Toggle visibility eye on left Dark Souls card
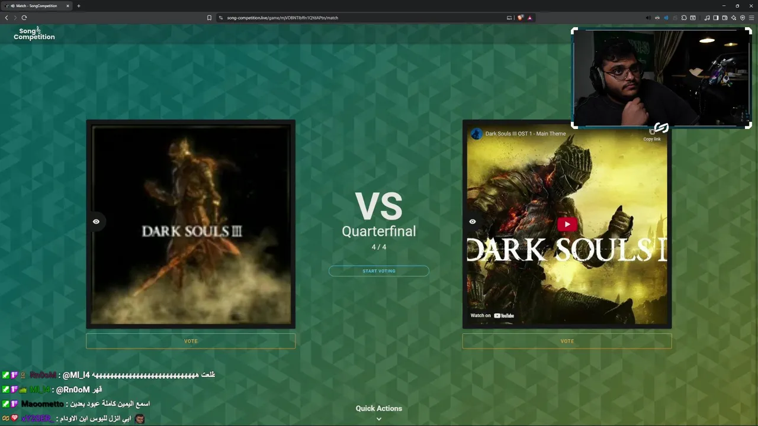Screen dimensions: 758x426 coord(96,221)
